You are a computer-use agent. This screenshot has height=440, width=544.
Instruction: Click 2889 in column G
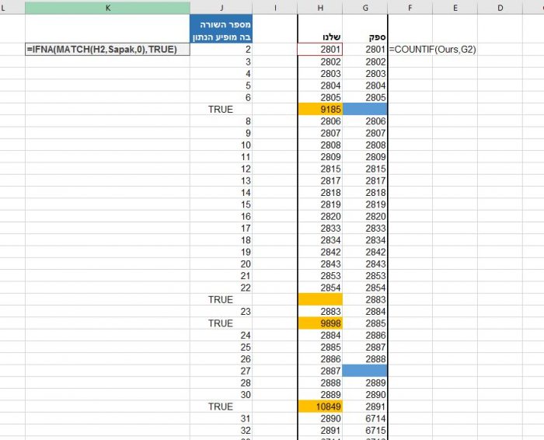pyautogui.click(x=365, y=382)
